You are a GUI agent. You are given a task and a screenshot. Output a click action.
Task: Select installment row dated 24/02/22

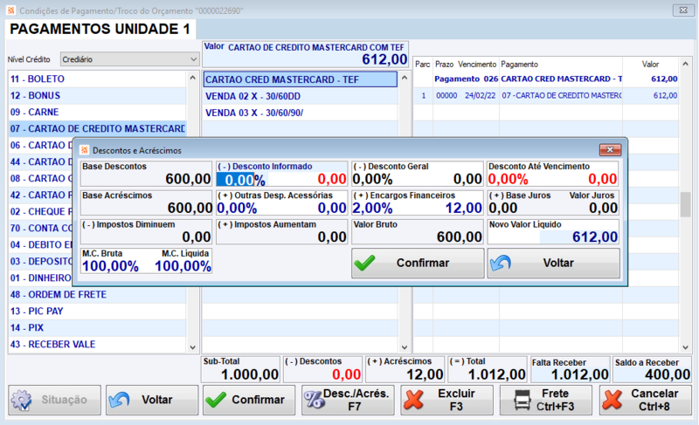point(546,95)
